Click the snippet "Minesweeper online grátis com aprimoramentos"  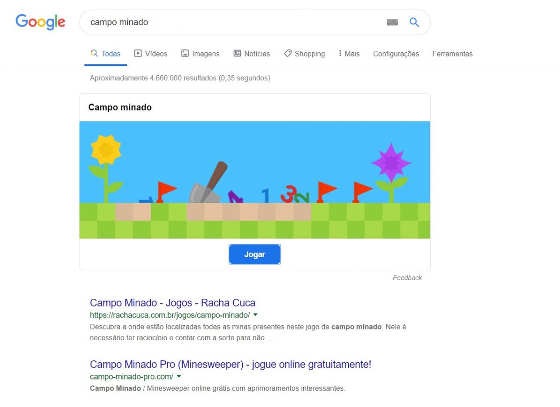tap(246, 388)
